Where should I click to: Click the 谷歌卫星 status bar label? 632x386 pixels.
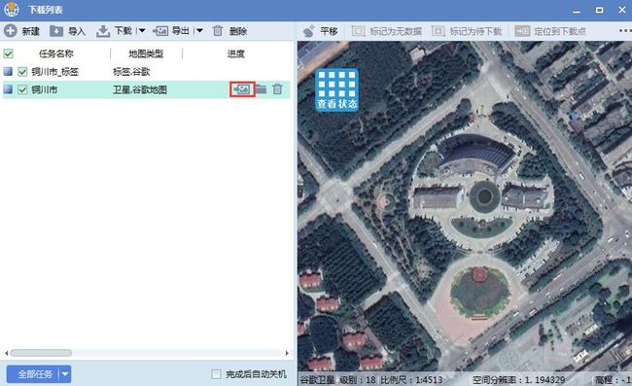(317, 379)
